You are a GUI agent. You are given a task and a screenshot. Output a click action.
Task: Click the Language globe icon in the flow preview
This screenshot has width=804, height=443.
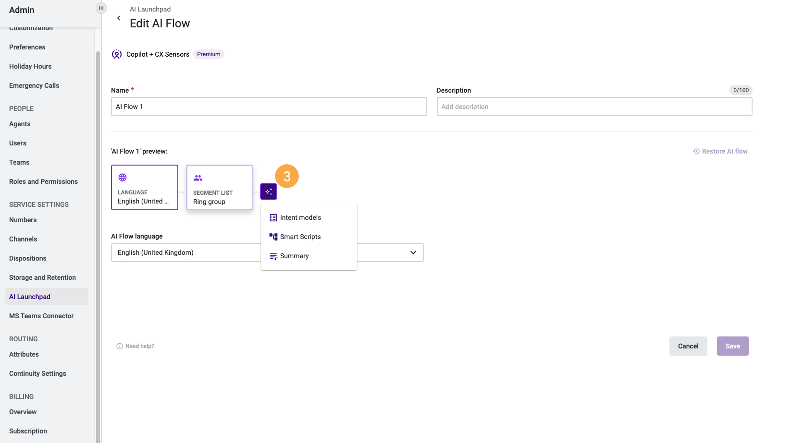click(122, 177)
